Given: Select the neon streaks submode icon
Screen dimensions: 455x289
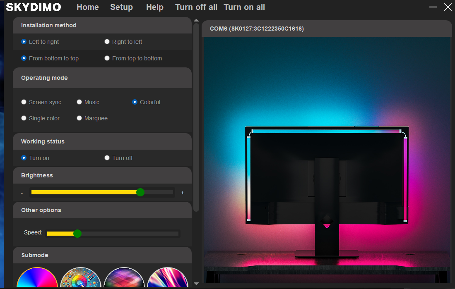Looking at the screenshot, I should pyautogui.click(x=167, y=278).
